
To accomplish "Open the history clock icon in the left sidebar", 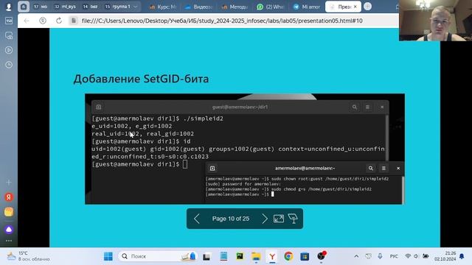I will [9, 65].
